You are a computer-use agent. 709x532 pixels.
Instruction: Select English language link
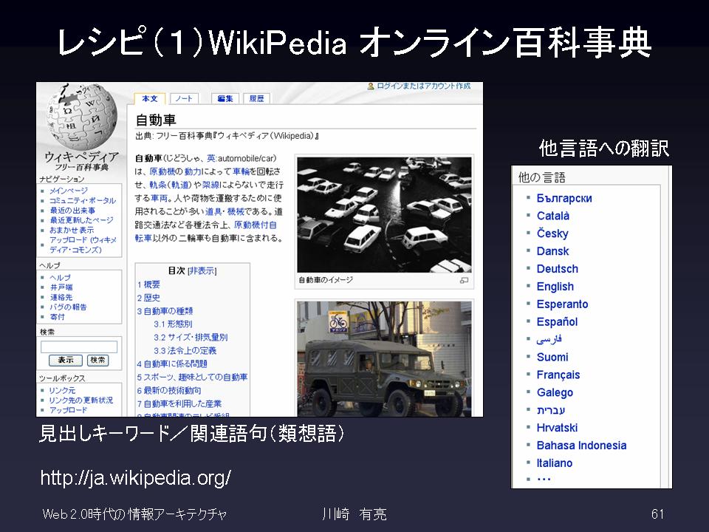pos(555,287)
